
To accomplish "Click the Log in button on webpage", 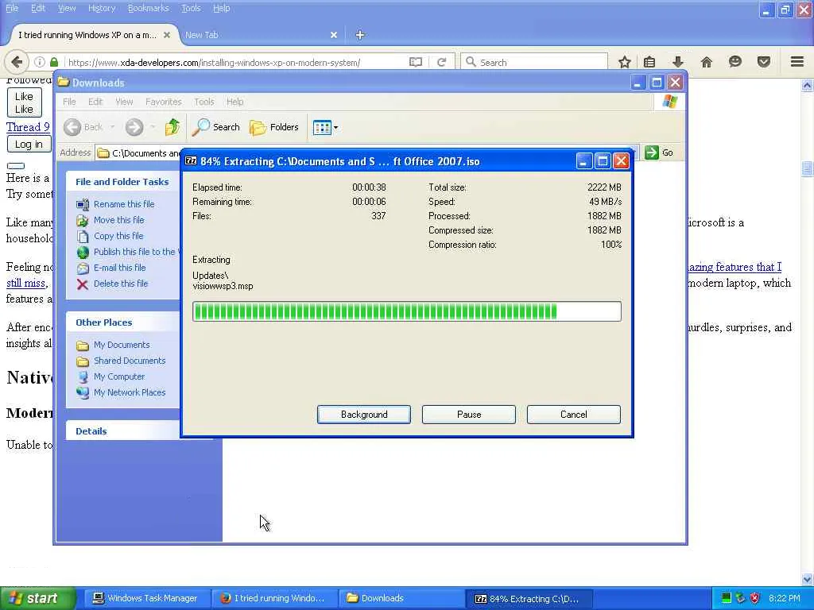I will tap(29, 145).
